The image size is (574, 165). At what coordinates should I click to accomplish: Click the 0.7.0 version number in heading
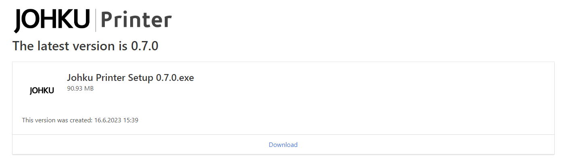point(145,46)
